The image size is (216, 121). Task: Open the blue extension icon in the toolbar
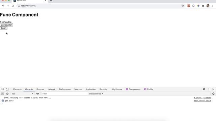click(x=198, y=6)
